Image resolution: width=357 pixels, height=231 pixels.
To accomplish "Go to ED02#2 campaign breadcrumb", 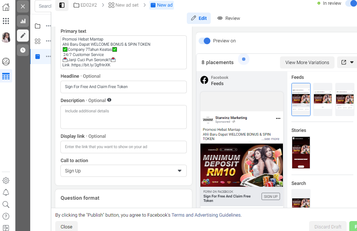I will [x=85, y=5].
